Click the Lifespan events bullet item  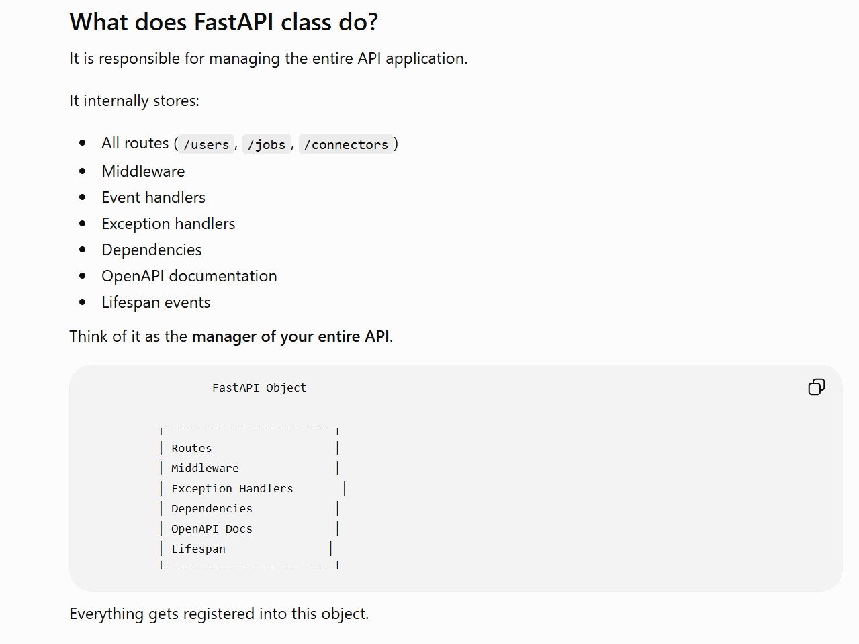(x=156, y=302)
